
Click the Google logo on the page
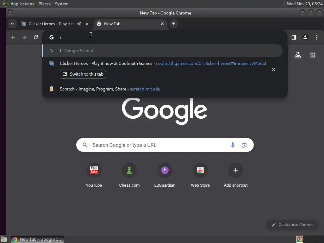tap(165, 111)
